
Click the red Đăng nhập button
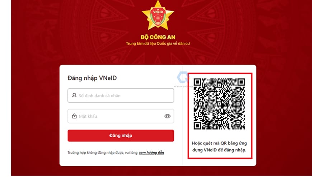click(121, 136)
